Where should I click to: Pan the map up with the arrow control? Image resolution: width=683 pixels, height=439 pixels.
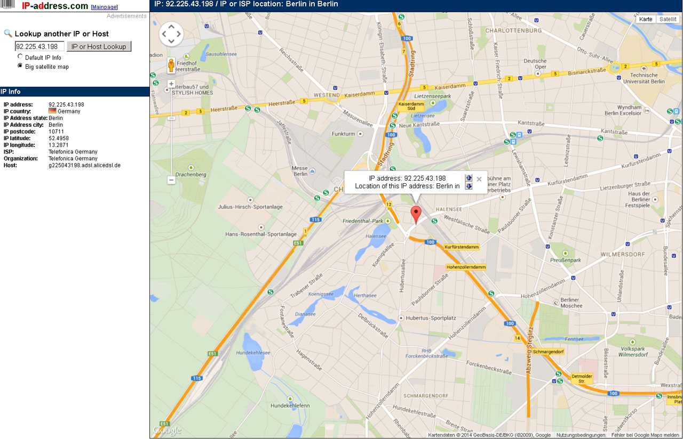[x=171, y=27]
